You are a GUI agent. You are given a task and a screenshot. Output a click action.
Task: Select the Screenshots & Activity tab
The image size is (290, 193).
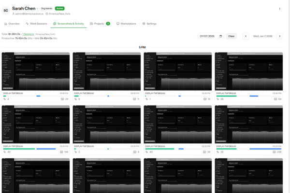(69, 24)
